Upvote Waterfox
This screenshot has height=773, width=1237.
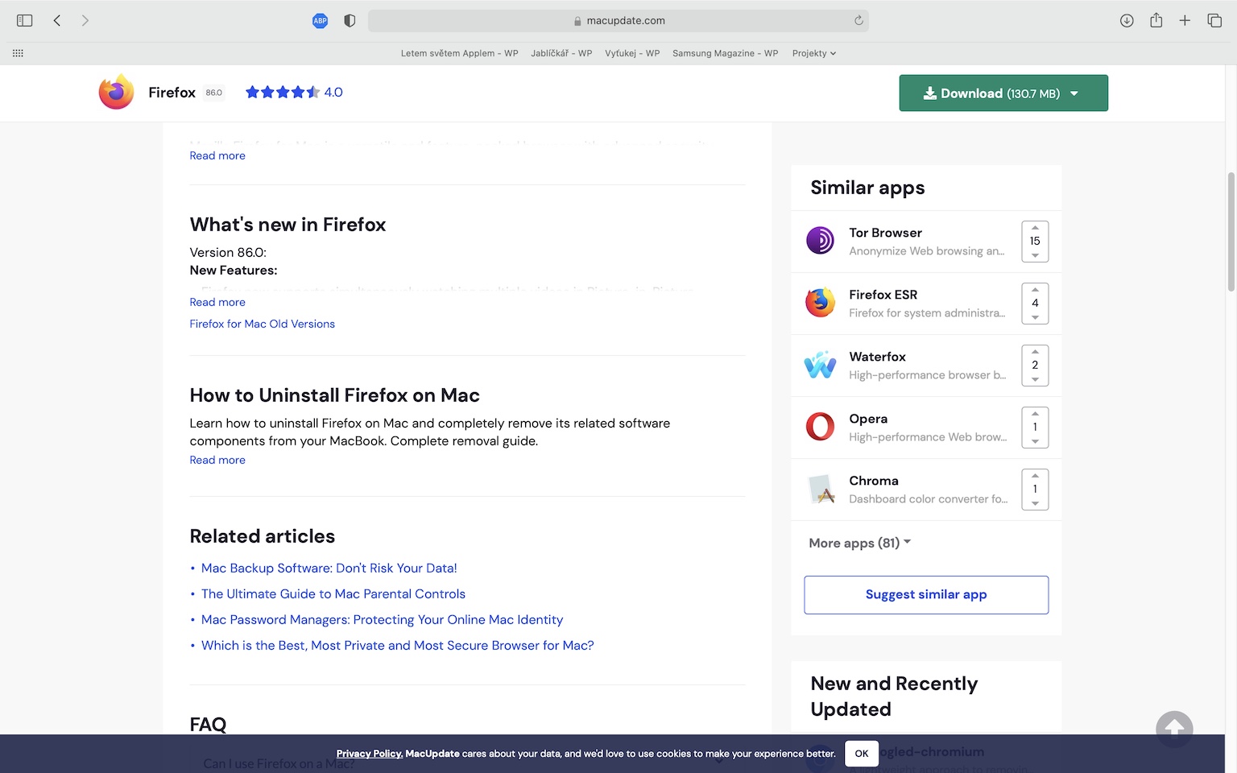click(x=1035, y=351)
